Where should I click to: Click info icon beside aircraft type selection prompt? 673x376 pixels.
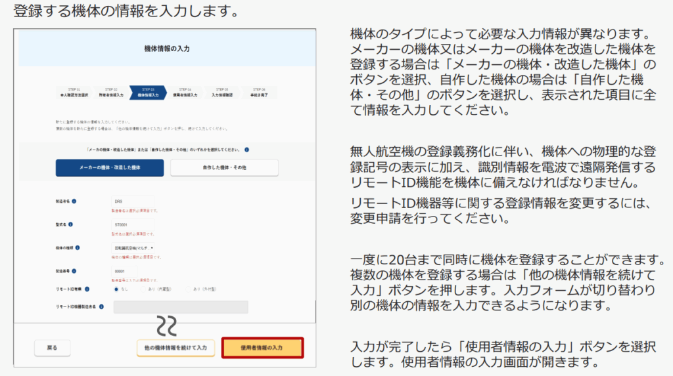point(247,150)
